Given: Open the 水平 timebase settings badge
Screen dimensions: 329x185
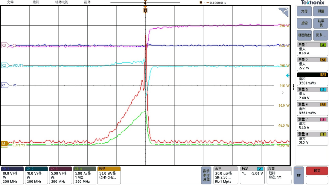Looking at the screenshot, I should (x=226, y=175).
